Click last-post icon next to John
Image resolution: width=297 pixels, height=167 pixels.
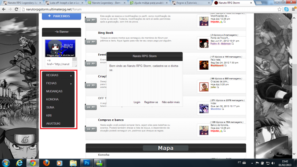(x=218, y=87)
